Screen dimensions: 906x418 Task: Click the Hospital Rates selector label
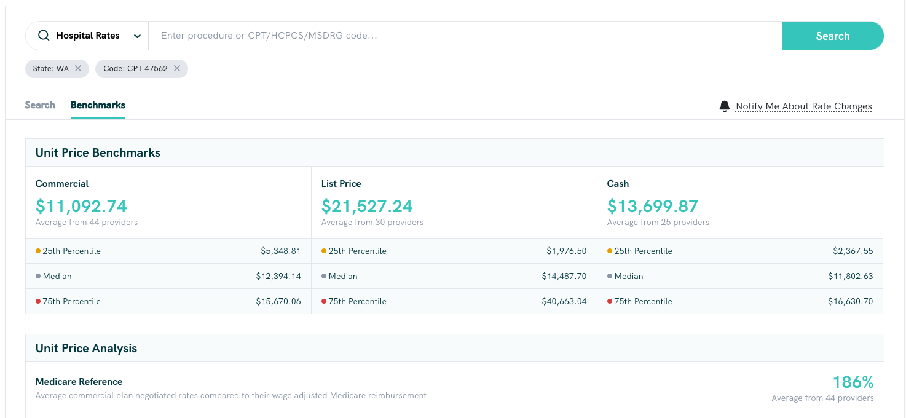tap(88, 36)
